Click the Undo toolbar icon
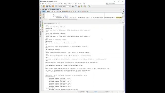165x93 pixels. click(53, 6)
